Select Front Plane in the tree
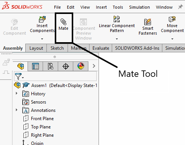The width and height of the screenshot is (185, 145). [42, 119]
